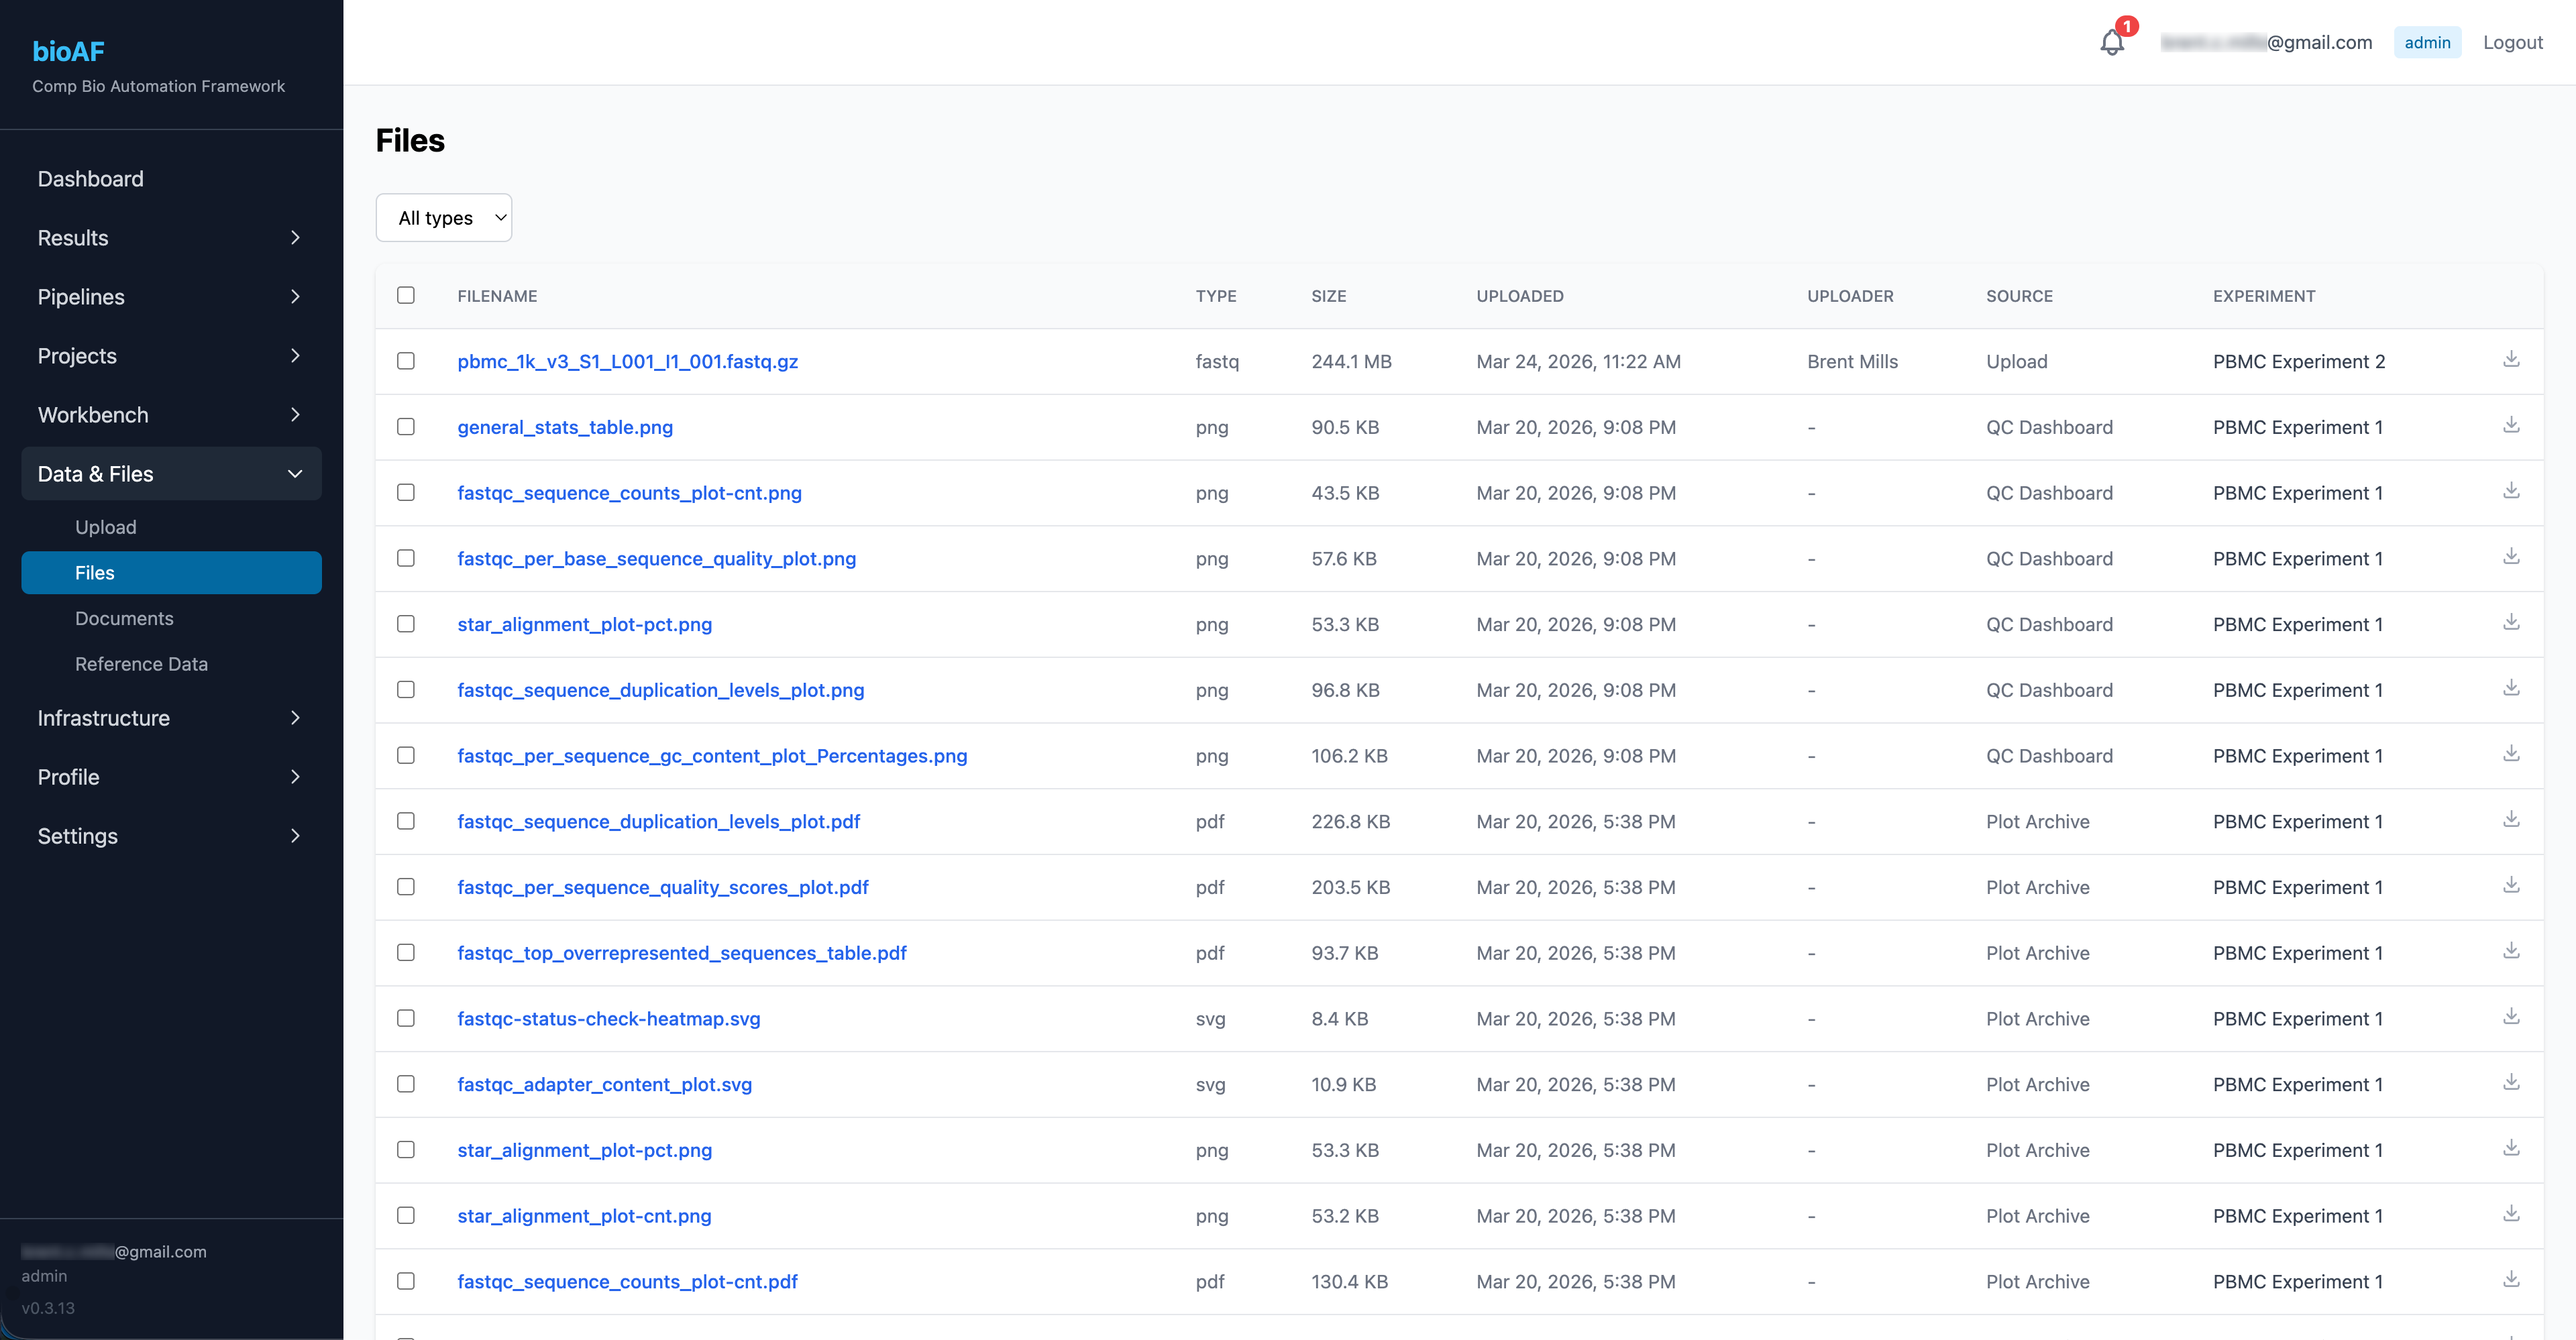Click the "244.1 MB" size value

click(x=1351, y=362)
